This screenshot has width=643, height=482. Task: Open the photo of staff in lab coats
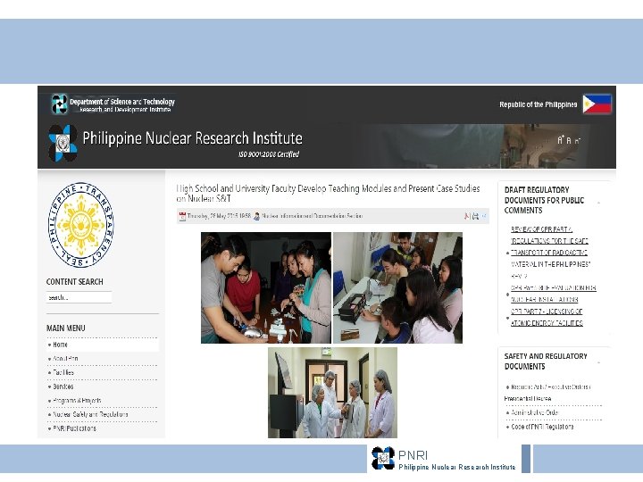[x=332, y=393]
